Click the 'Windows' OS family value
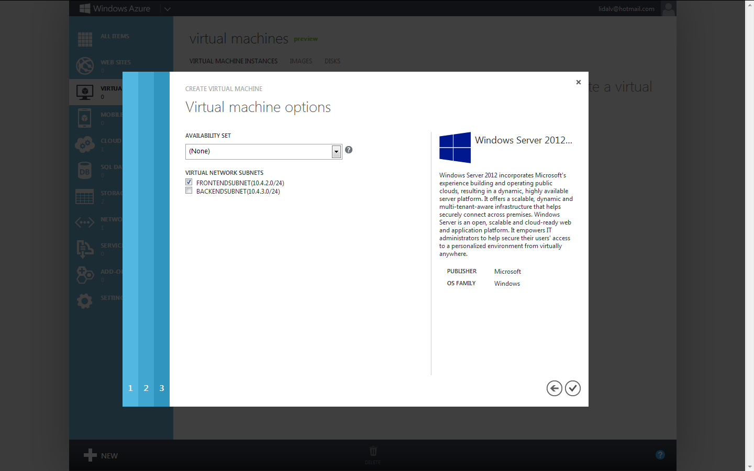Image resolution: width=754 pixels, height=471 pixels. (x=507, y=284)
